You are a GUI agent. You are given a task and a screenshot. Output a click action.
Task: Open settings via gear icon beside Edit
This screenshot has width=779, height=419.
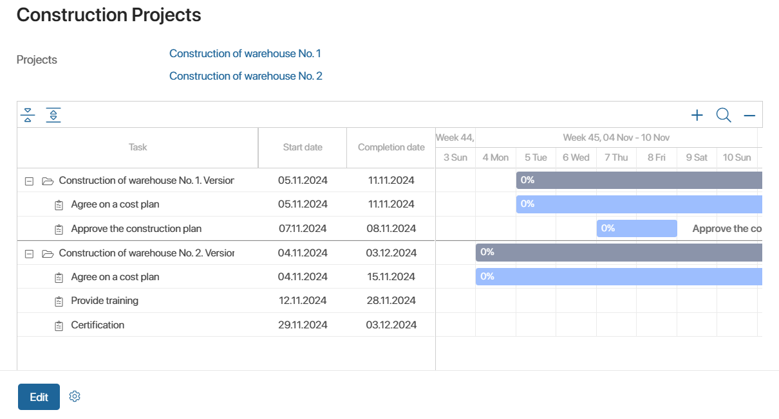tap(75, 397)
